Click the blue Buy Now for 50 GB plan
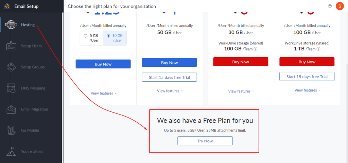 pos(169,63)
